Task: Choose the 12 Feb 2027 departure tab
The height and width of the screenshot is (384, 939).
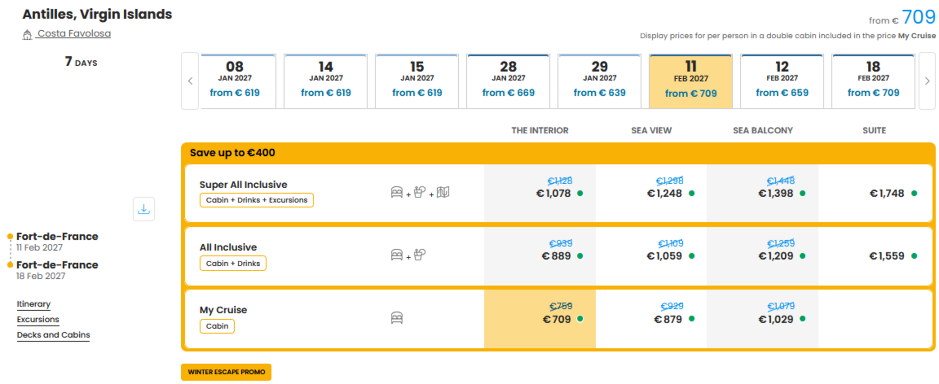Action: click(x=782, y=81)
